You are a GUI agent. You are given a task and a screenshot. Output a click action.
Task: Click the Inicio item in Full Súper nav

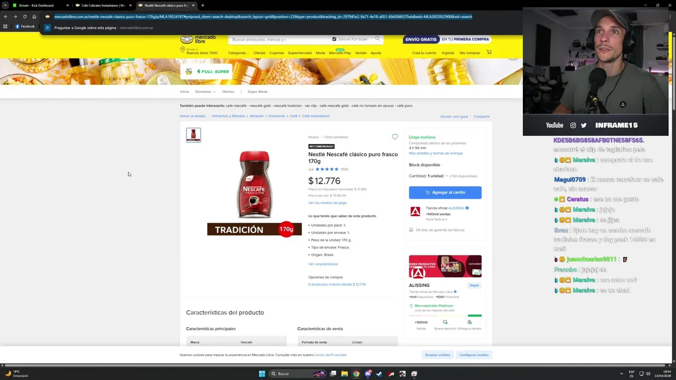coord(184,92)
